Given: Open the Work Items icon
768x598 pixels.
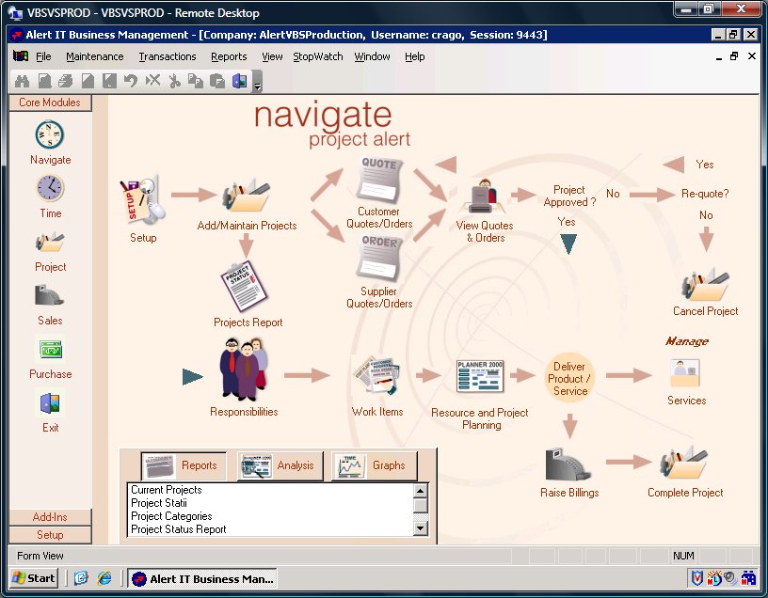Looking at the screenshot, I should [377, 376].
